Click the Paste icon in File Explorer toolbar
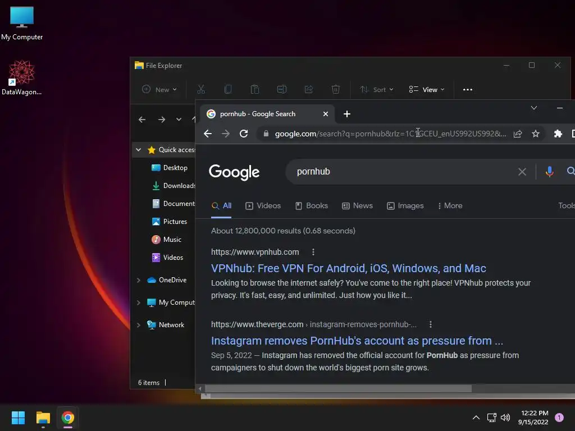Viewport: 575px width, 431px height. coord(255,89)
